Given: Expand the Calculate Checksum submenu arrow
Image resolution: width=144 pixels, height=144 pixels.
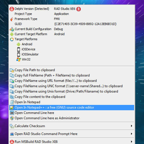Looking at the screenshot, I should point(132,126).
